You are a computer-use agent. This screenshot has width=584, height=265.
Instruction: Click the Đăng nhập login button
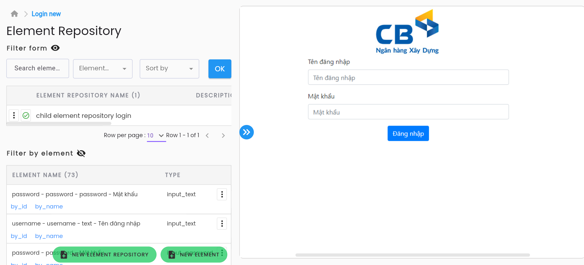point(408,133)
